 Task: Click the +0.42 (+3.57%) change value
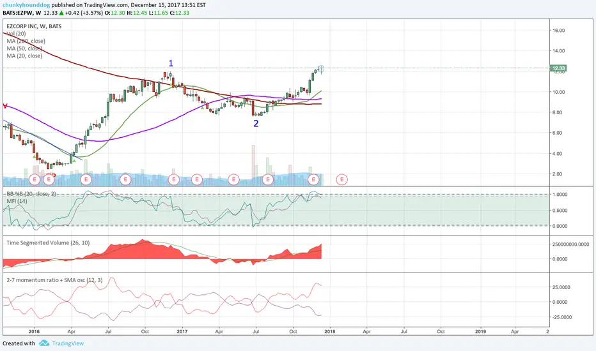(84, 13)
